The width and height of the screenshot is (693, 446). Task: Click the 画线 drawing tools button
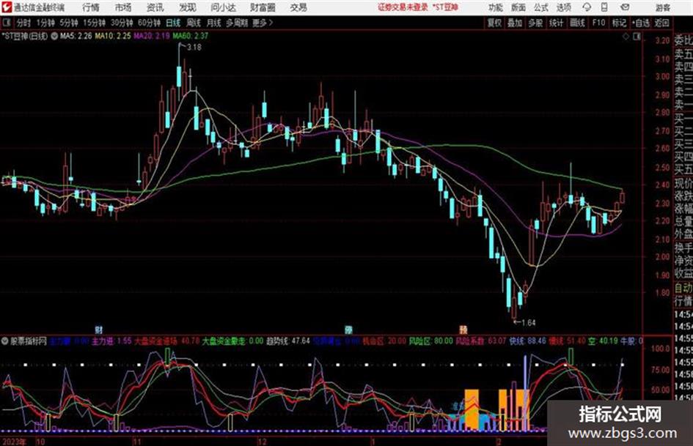click(577, 23)
